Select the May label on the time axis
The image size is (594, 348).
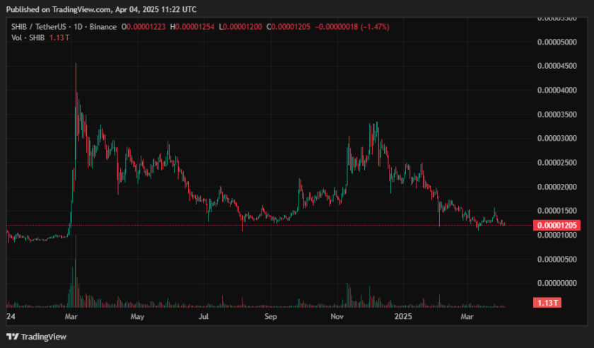[136, 318]
